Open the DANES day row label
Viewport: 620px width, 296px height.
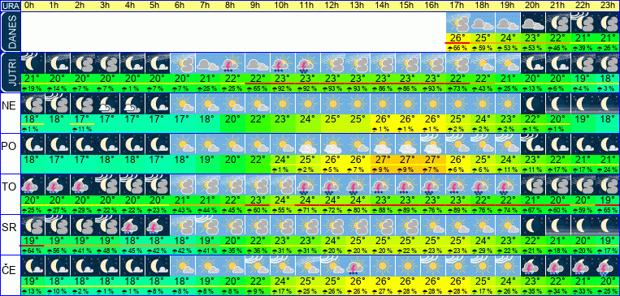click(10, 32)
